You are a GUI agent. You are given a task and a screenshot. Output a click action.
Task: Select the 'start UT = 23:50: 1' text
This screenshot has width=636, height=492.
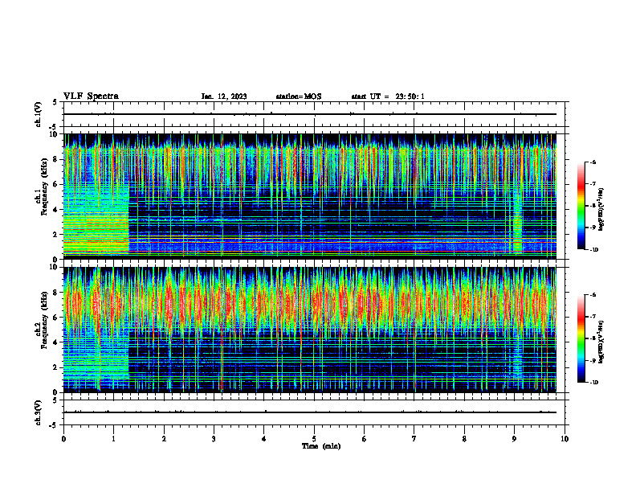coord(388,96)
